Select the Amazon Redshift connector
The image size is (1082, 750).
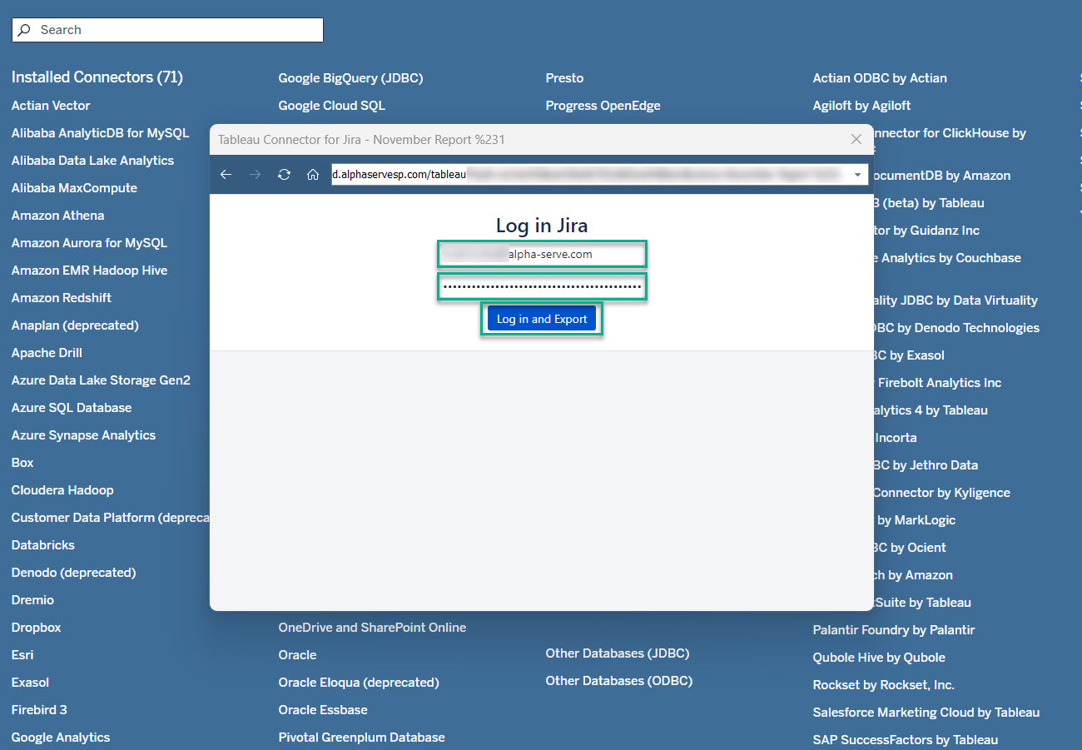62,298
